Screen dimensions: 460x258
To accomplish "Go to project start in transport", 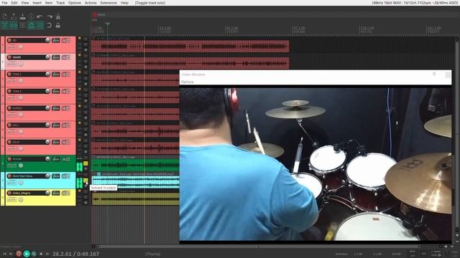I will [x=5, y=254].
